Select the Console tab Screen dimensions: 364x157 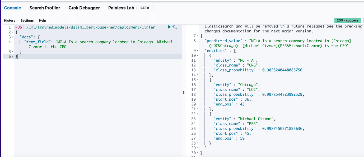(12, 8)
